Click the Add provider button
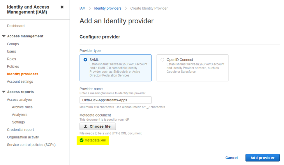Image resolution: width=284 pixels, height=165 pixels. click(x=262, y=158)
